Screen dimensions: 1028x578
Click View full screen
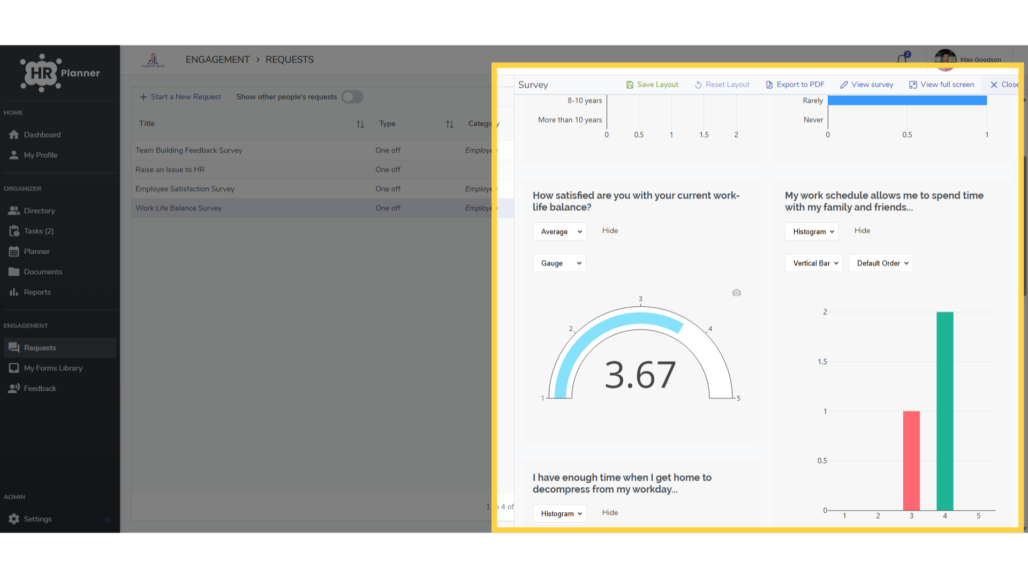(942, 85)
